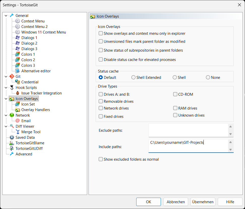Click the Abbrechen button
The image size is (245, 209).
[176, 202]
